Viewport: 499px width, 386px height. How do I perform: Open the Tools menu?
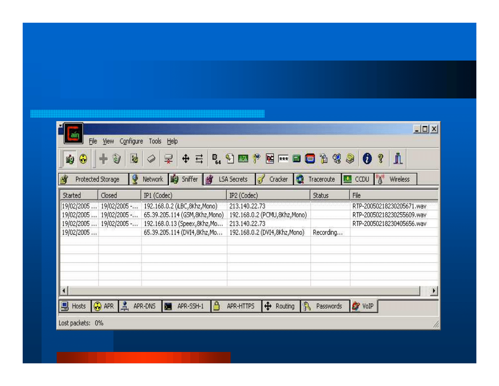(x=155, y=141)
